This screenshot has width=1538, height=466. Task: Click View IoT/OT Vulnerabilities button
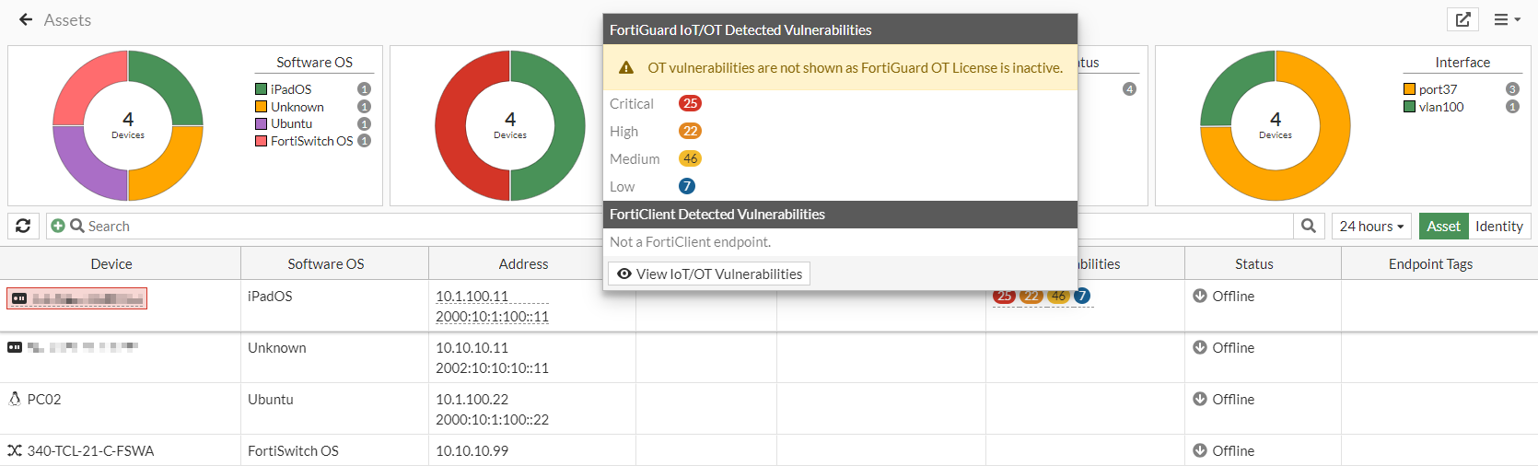click(709, 274)
